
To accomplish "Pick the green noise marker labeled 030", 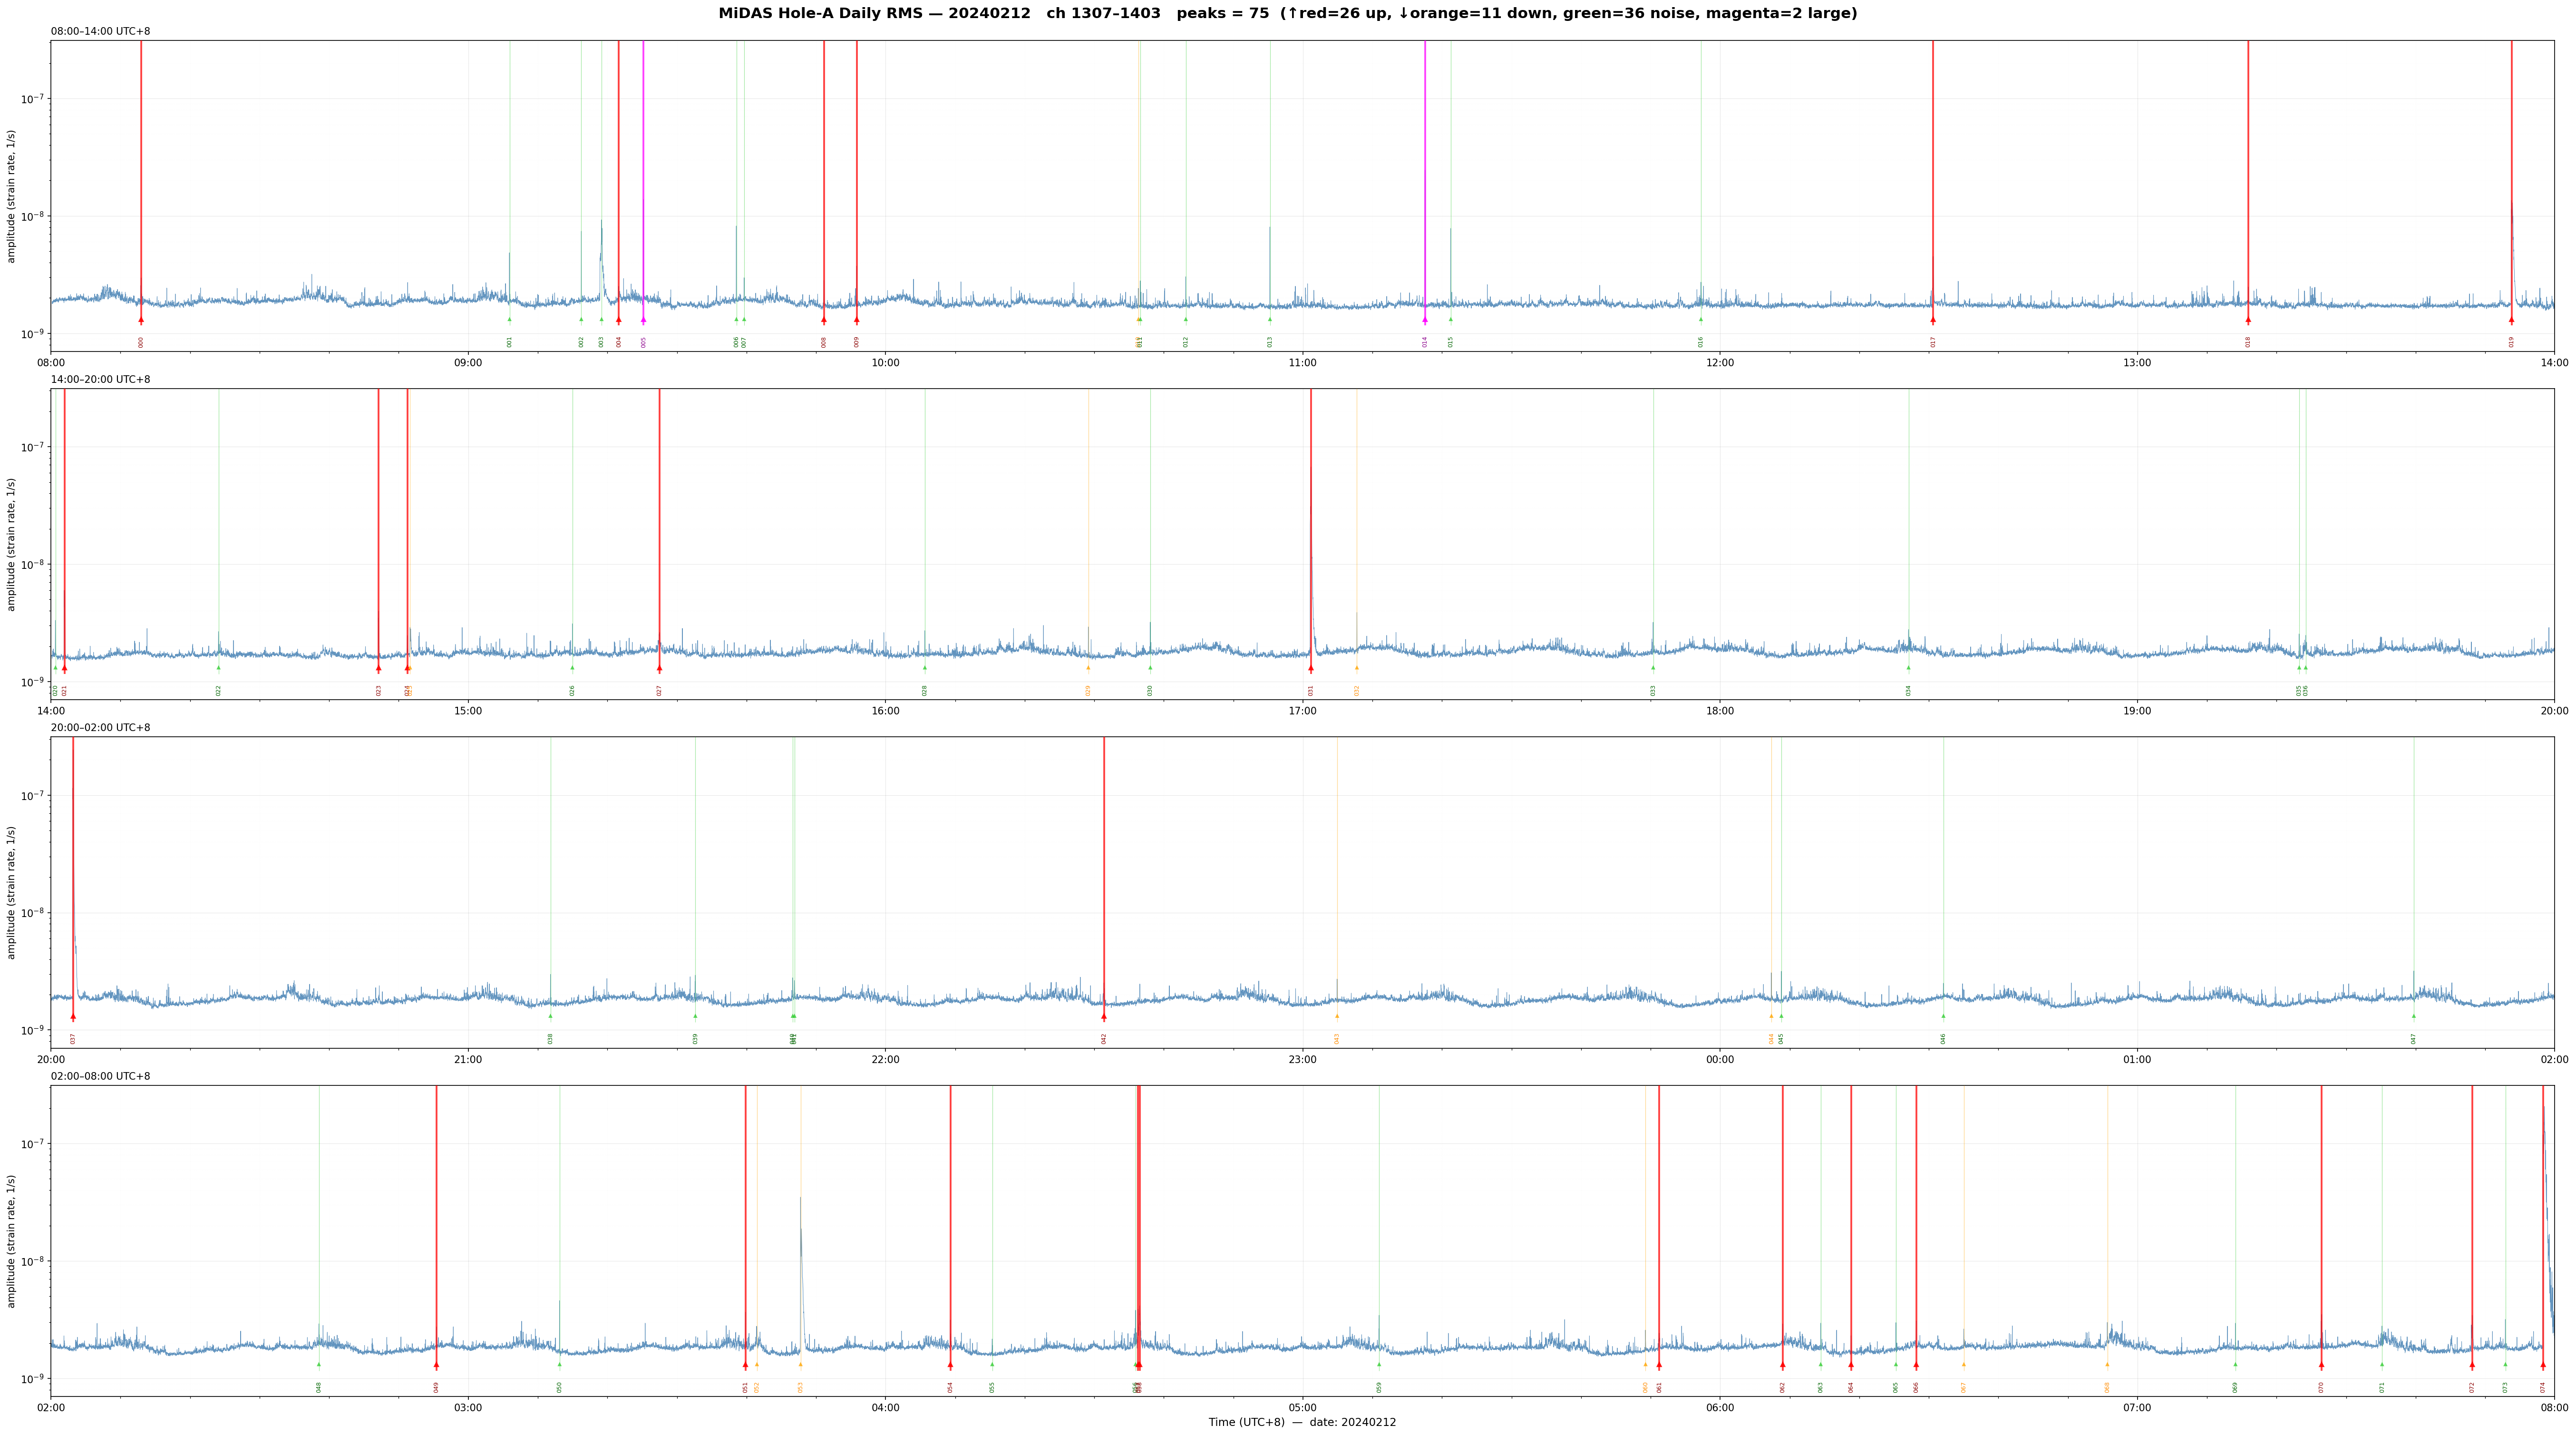I will pyautogui.click(x=1150, y=668).
